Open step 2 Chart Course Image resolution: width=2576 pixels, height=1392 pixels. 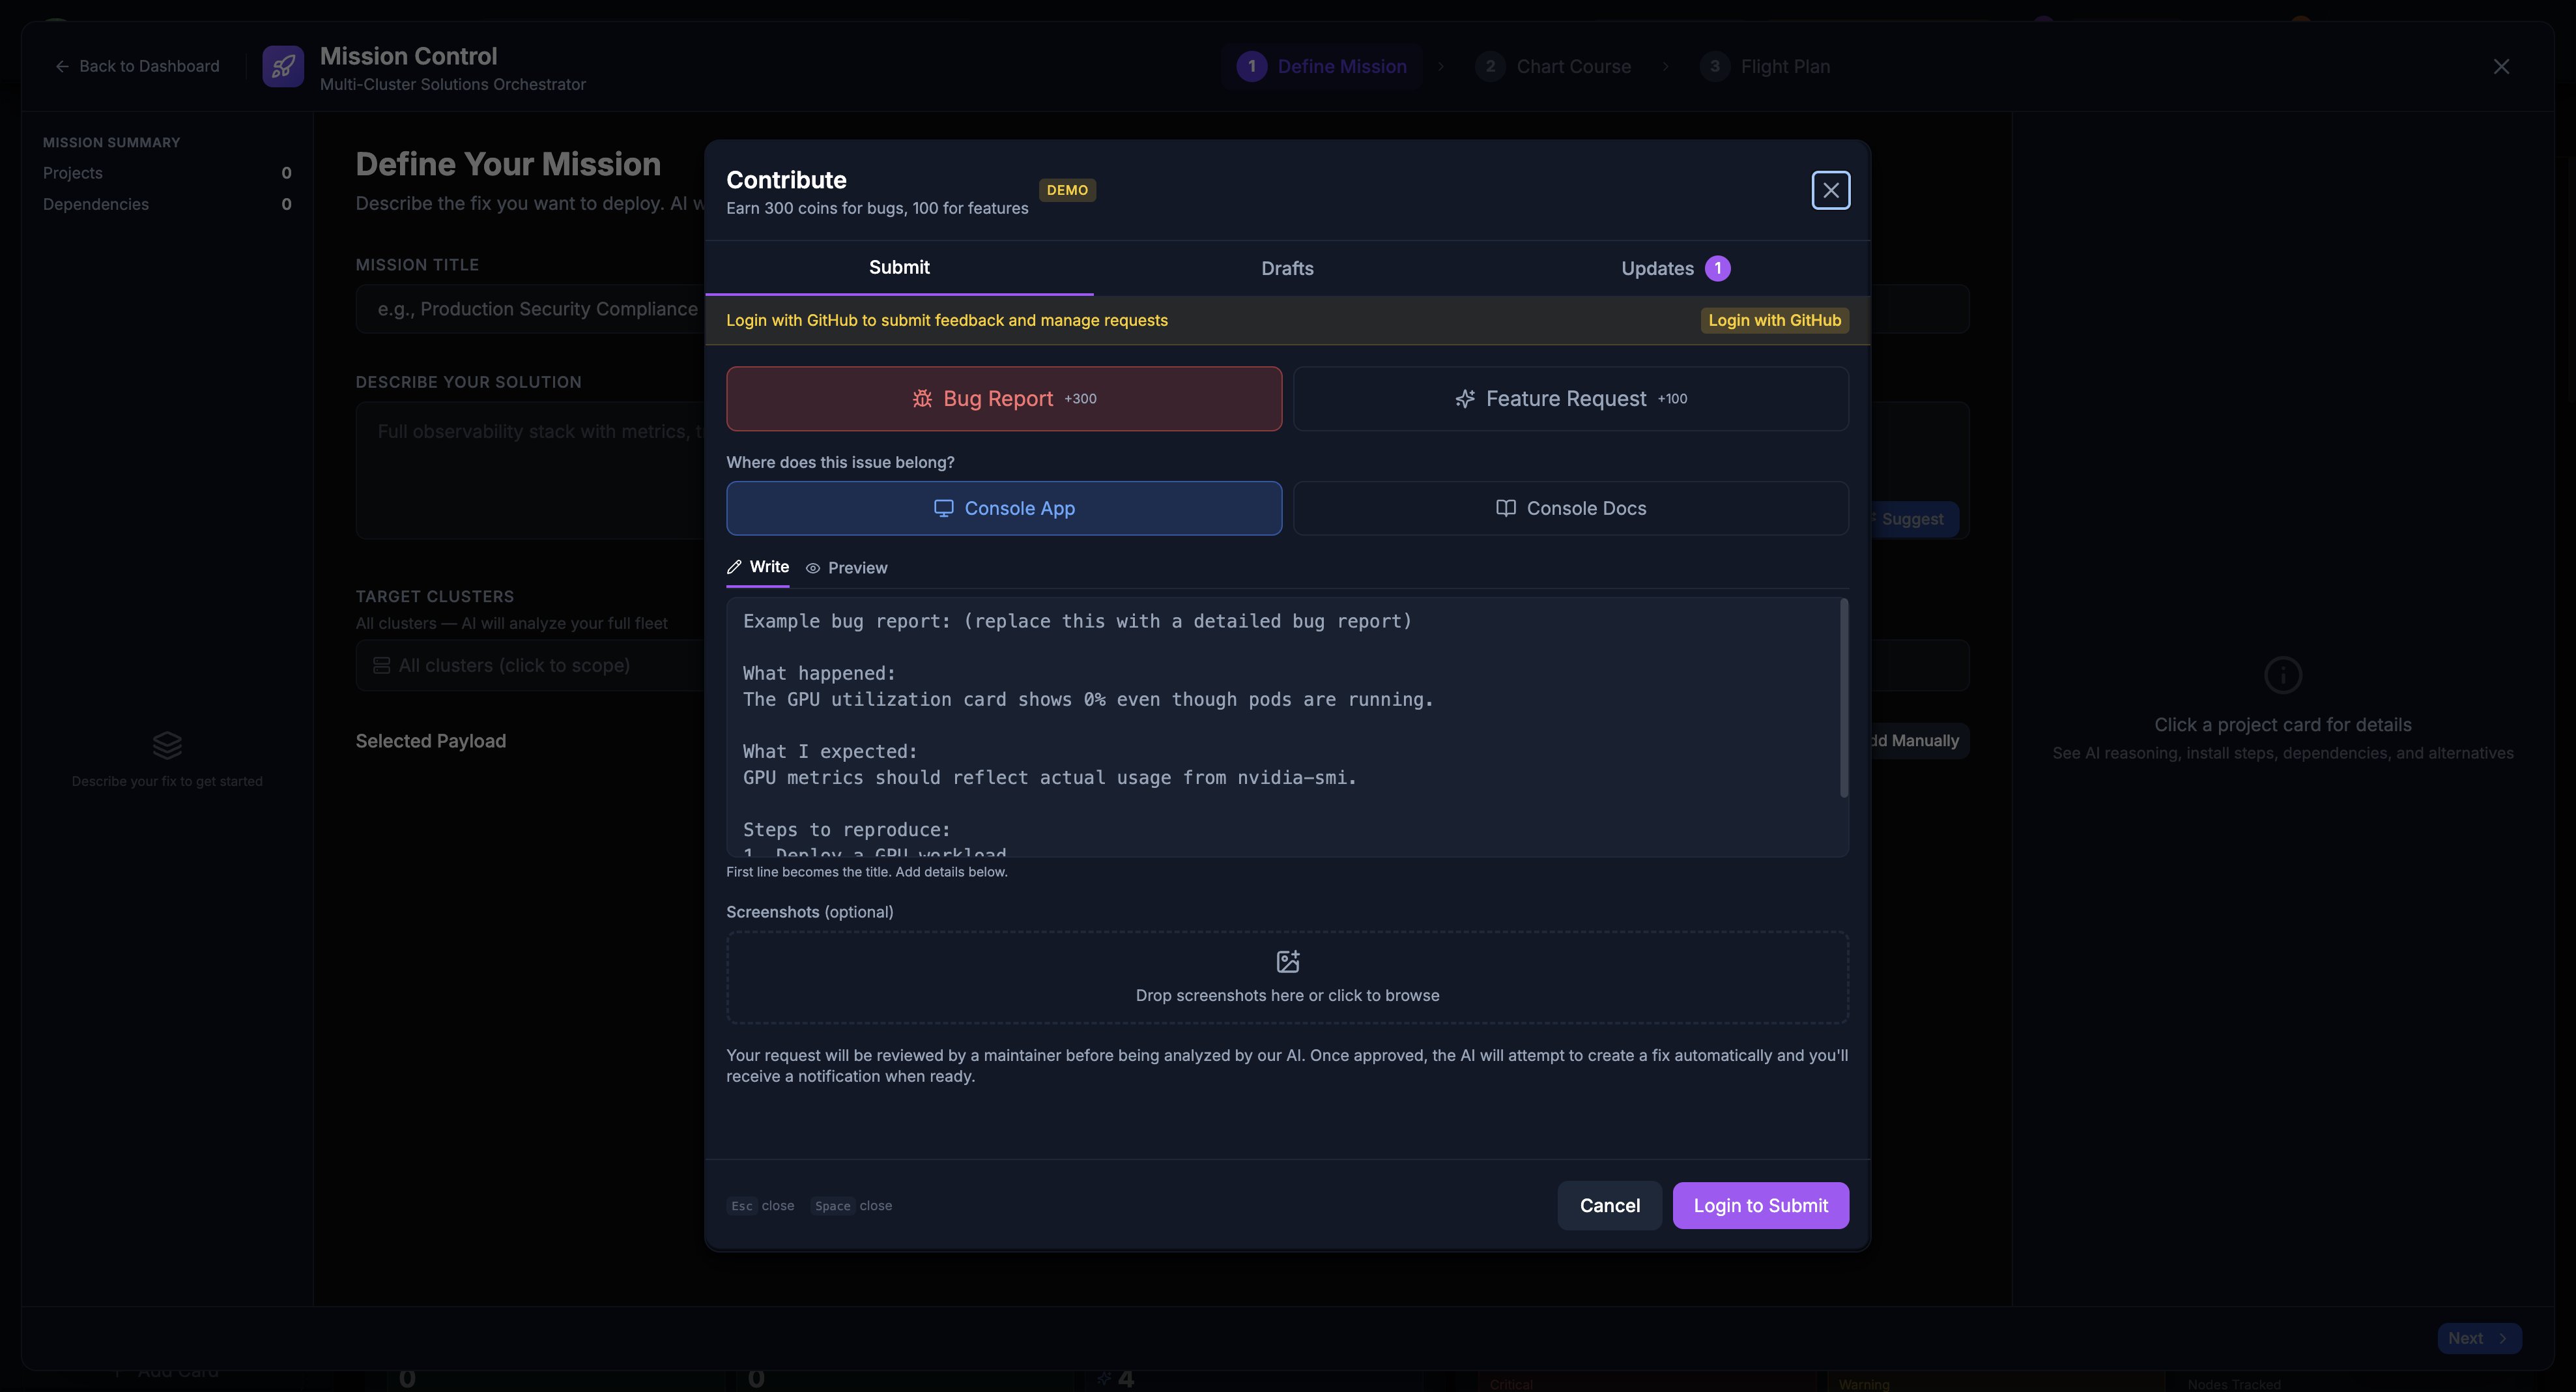pyautogui.click(x=1554, y=66)
